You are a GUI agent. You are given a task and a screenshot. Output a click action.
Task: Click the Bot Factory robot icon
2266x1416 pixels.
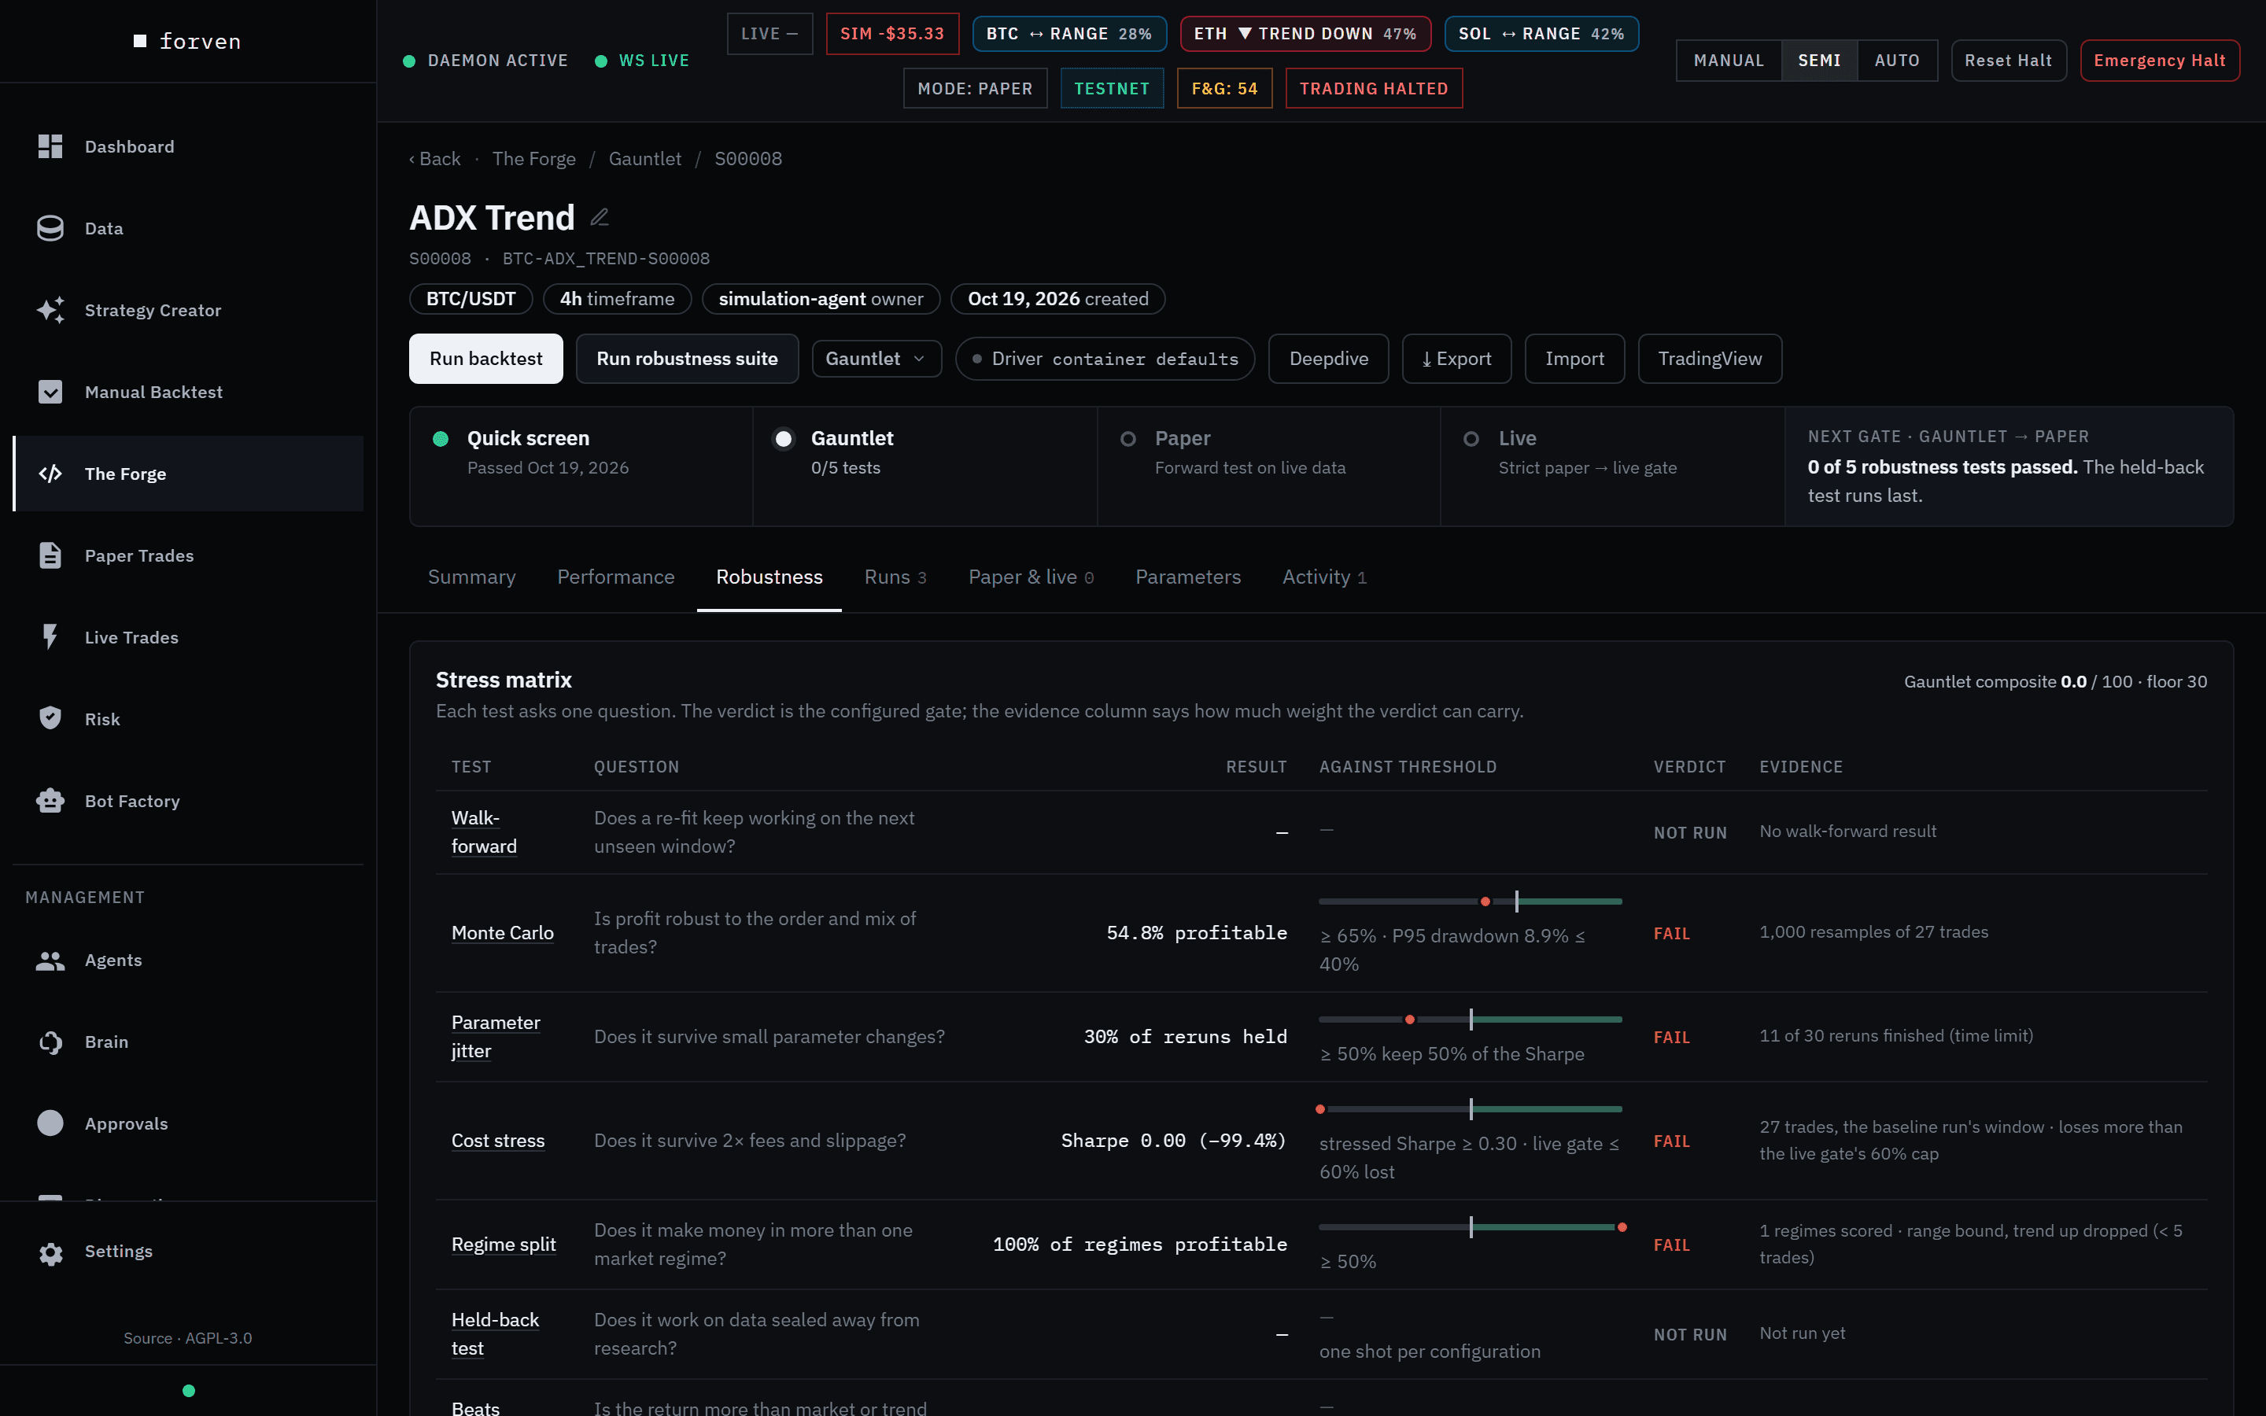pyautogui.click(x=50, y=801)
